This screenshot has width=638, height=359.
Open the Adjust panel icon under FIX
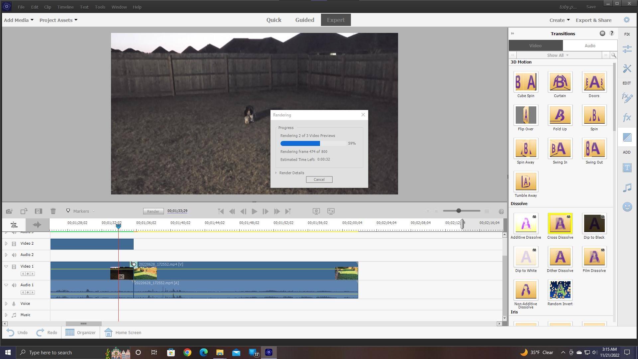(x=627, y=49)
